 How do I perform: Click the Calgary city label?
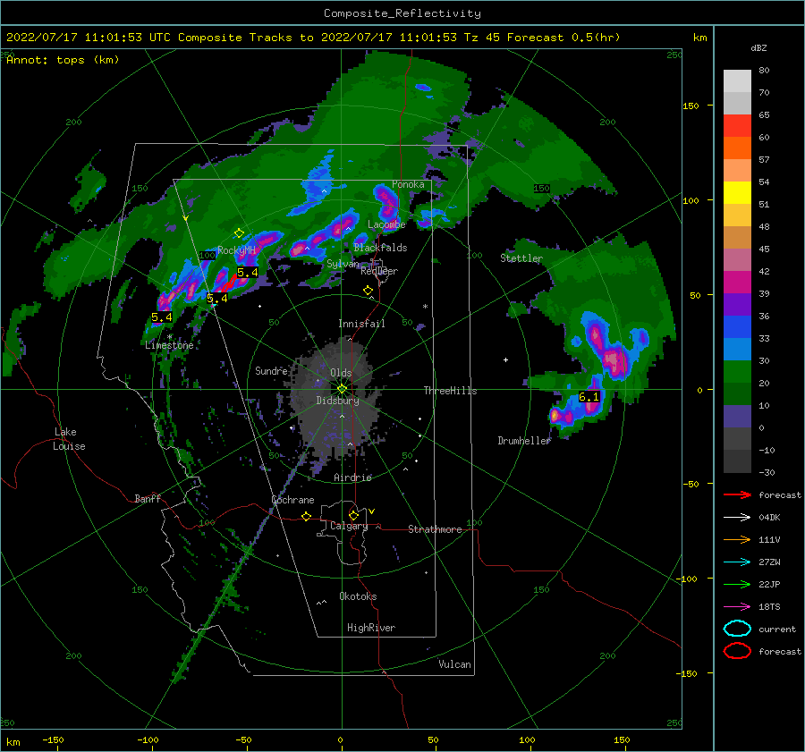pyautogui.click(x=349, y=526)
